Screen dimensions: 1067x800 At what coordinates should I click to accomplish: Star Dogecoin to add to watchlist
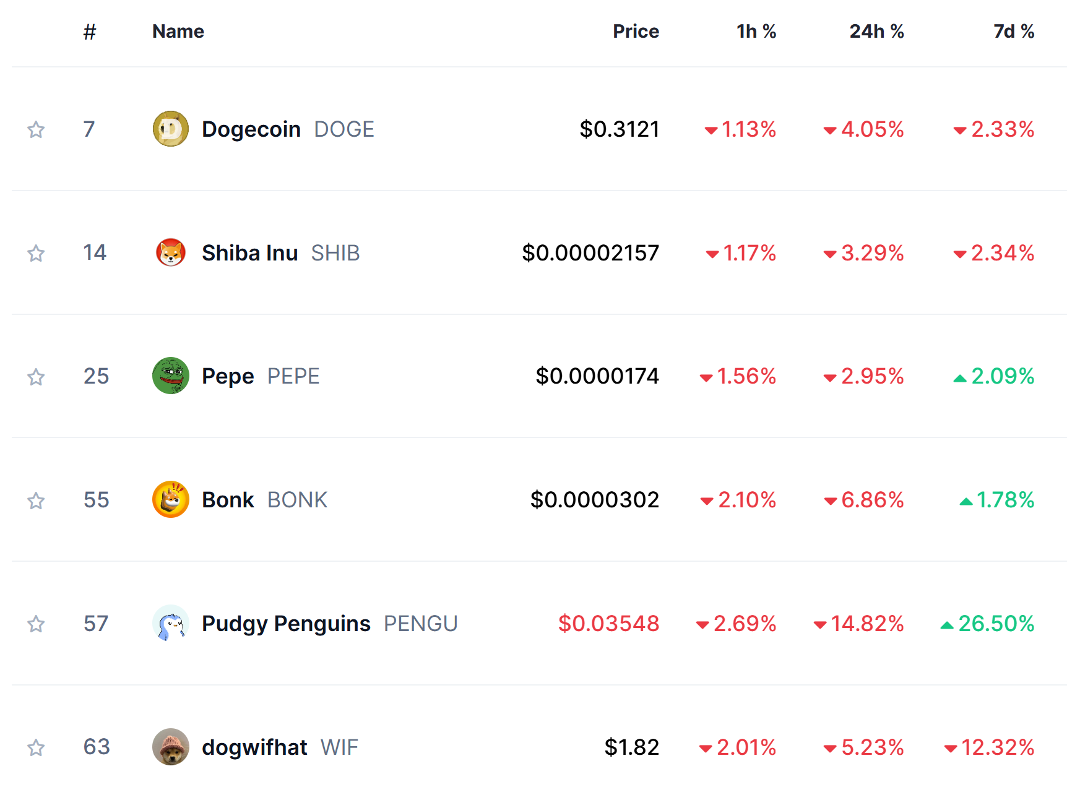click(x=36, y=129)
